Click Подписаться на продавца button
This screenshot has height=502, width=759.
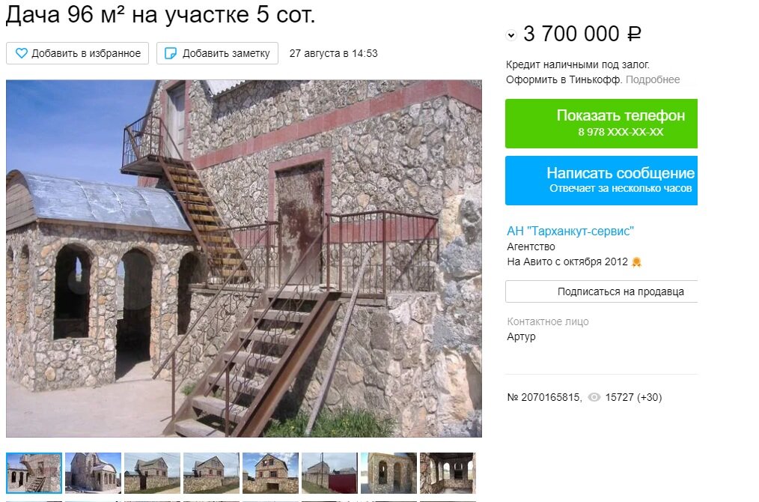click(x=602, y=291)
